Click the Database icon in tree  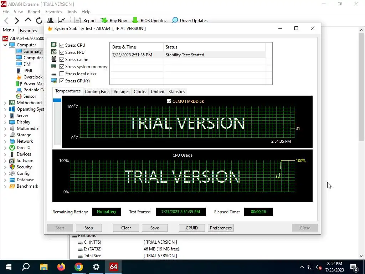pyautogui.click(x=12, y=180)
